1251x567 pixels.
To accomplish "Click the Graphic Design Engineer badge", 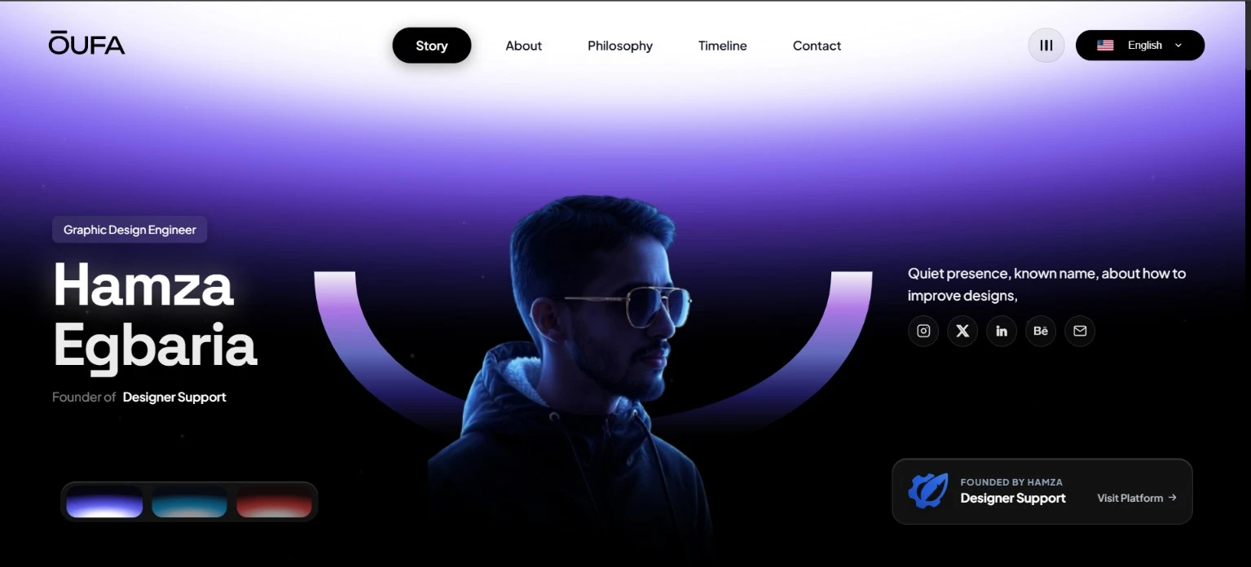I will [x=130, y=230].
